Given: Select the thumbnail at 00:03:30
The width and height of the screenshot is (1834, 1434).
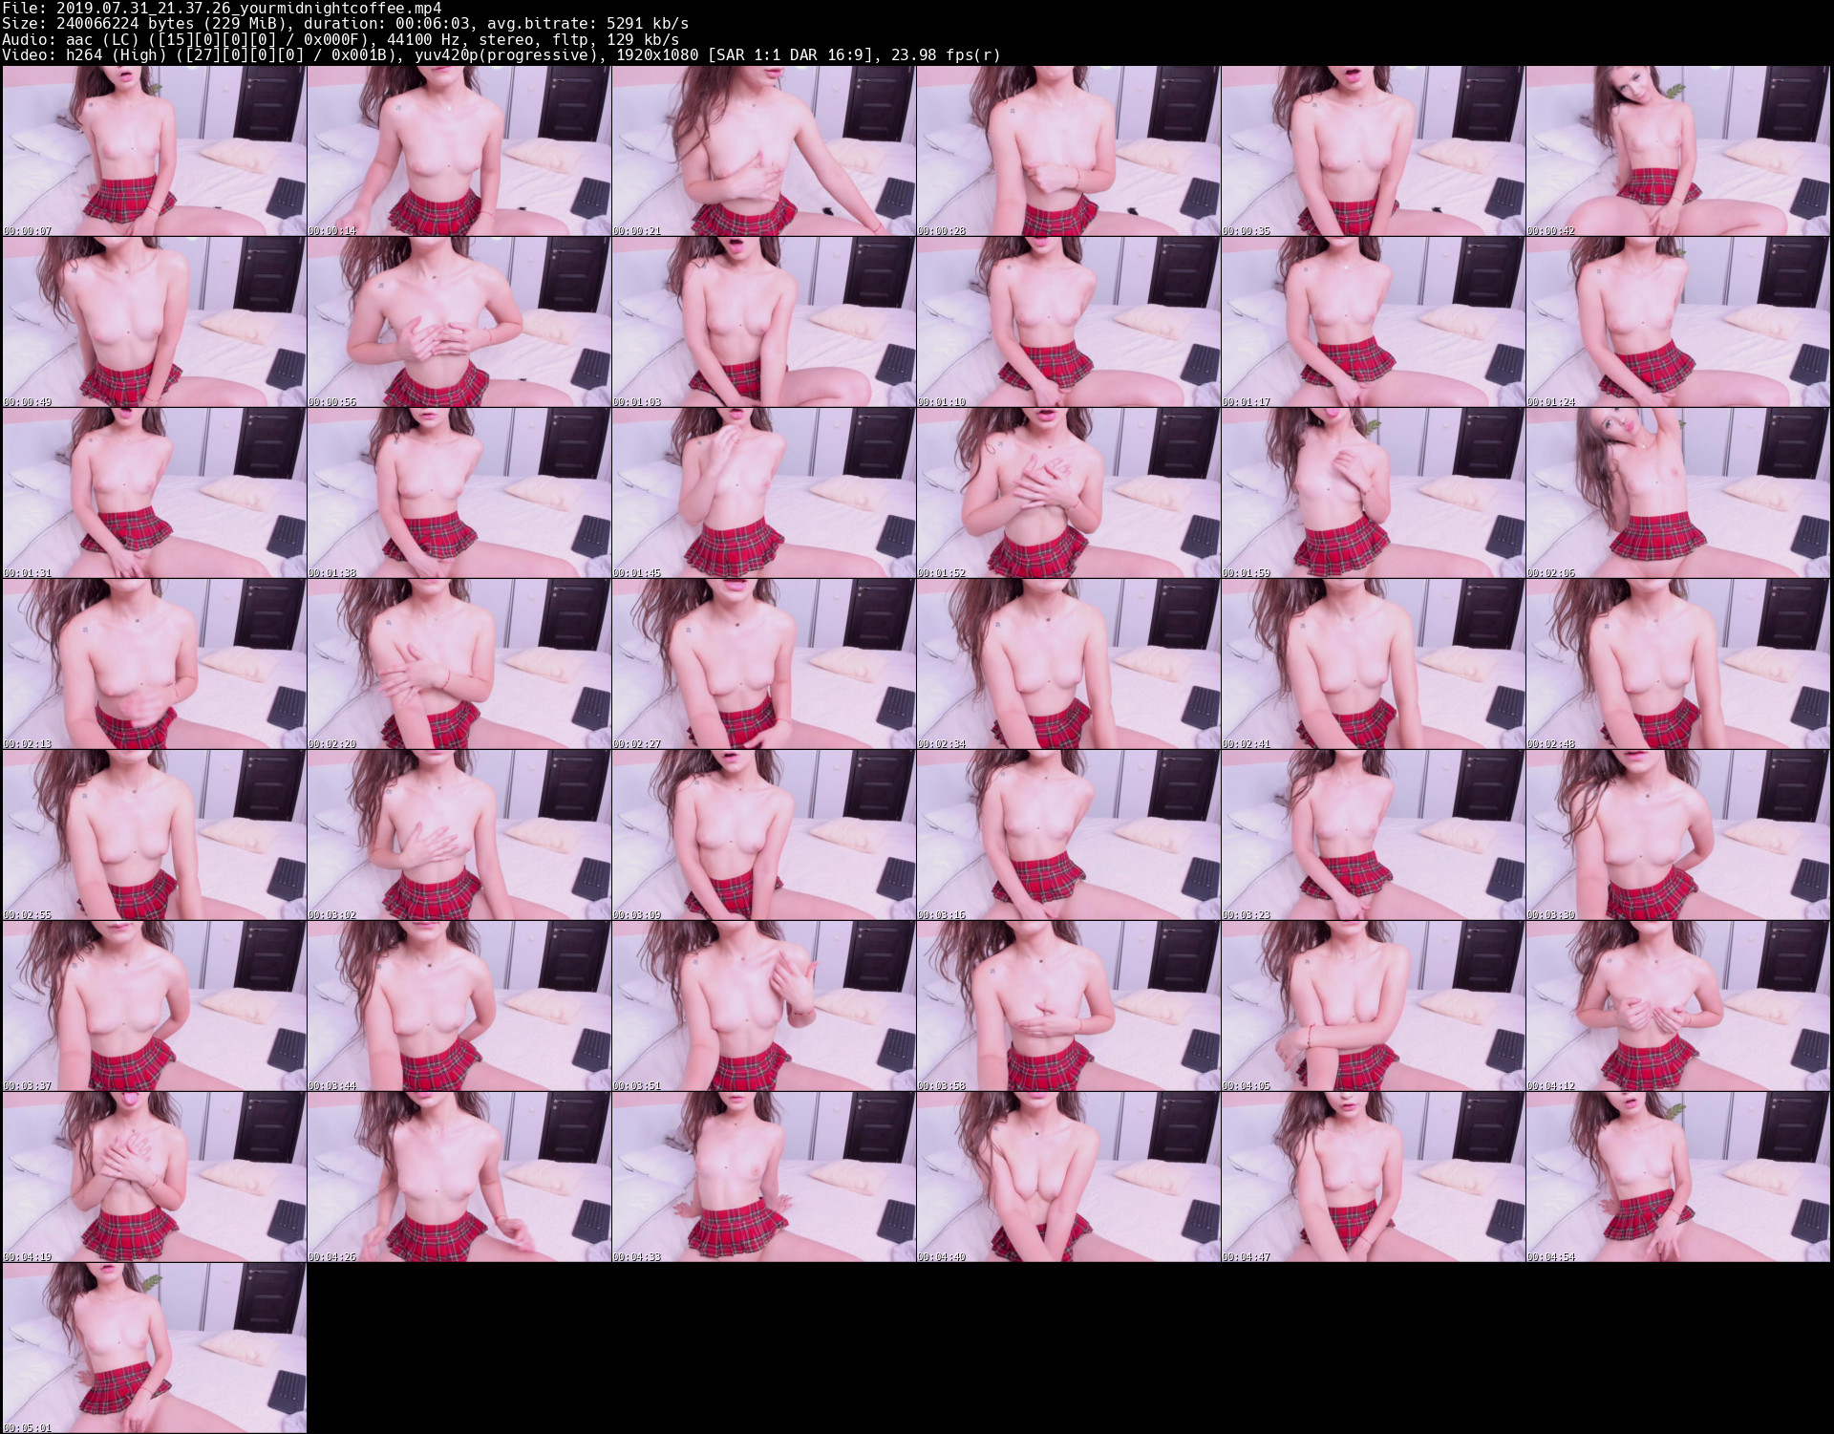Looking at the screenshot, I should tap(1678, 835).
